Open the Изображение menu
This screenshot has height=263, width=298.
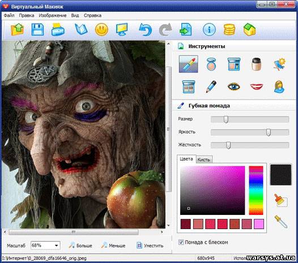click(53, 15)
